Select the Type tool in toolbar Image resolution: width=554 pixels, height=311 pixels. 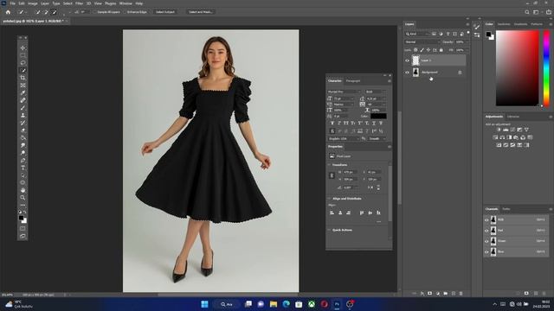[23, 168]
